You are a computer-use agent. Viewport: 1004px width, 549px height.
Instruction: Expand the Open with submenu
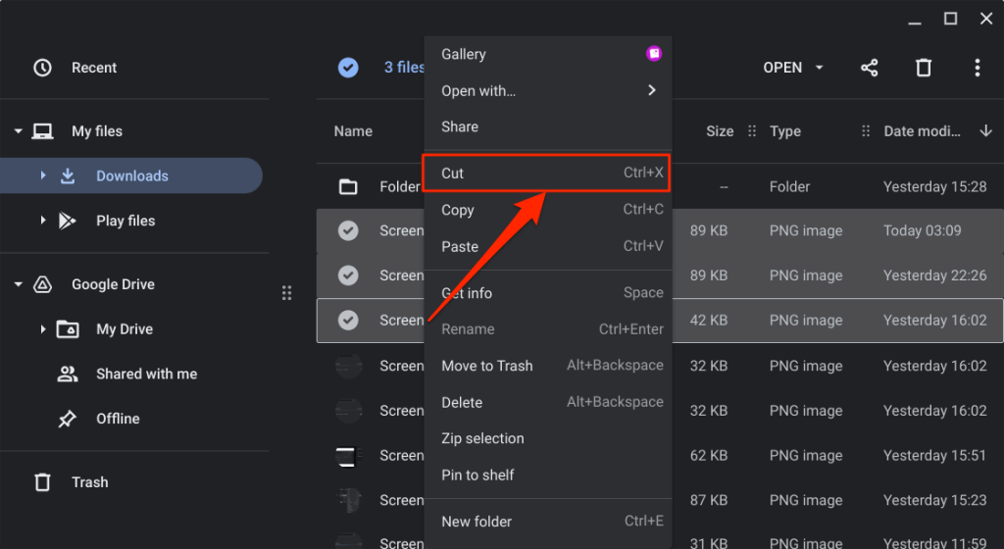[x=652, y=91]
